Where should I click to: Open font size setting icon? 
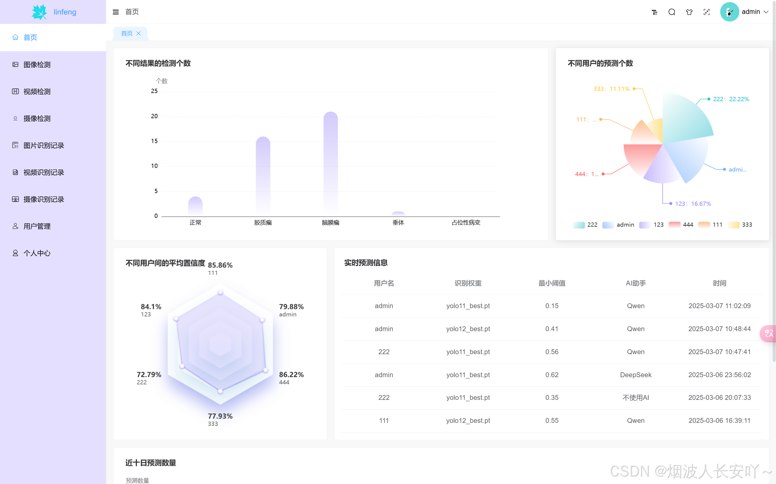pos(654,12)
